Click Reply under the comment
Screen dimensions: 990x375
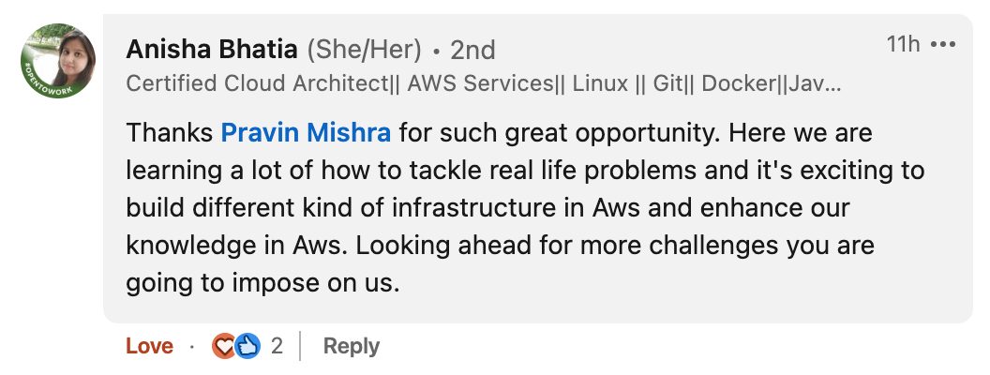[x=351, y=346]
